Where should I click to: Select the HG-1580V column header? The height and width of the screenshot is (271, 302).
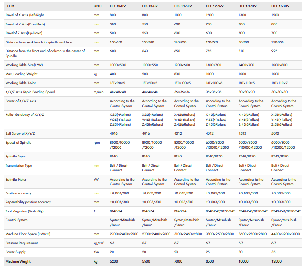click(281, 6)
